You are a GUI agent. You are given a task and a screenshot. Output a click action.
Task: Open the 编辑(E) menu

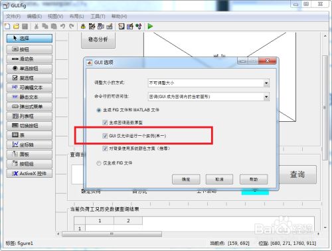coord(35,17)
